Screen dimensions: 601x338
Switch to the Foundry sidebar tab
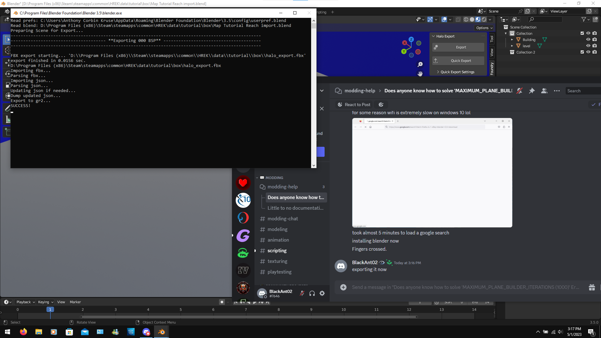[x=492, y=66]
